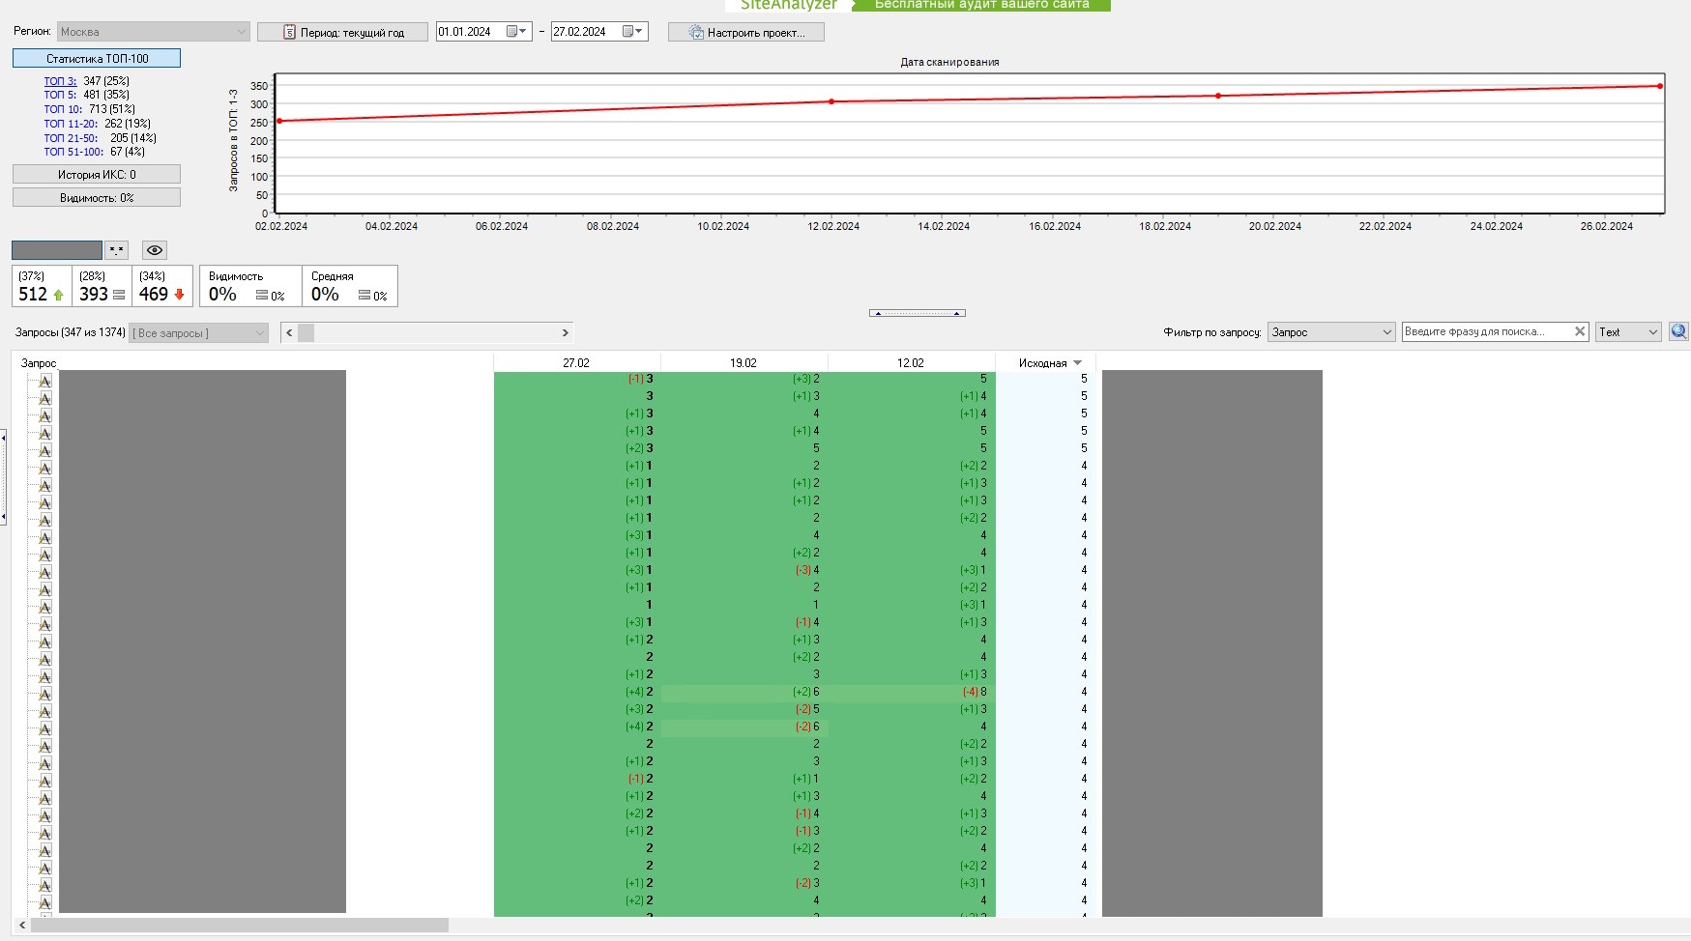Click the Настроить проект button
1691x941 pixels.
(745, 33)
